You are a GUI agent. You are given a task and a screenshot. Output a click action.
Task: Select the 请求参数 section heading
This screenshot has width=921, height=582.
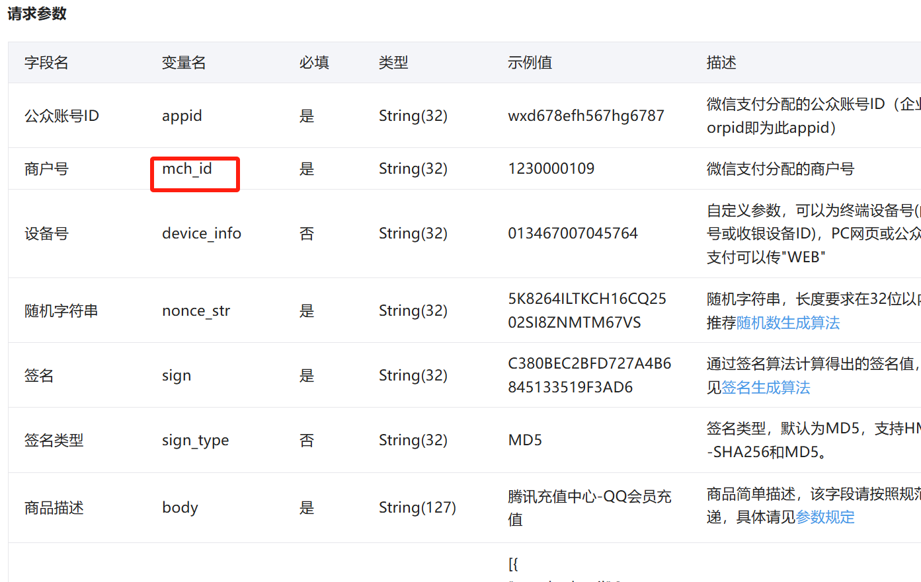pos(35,13)
